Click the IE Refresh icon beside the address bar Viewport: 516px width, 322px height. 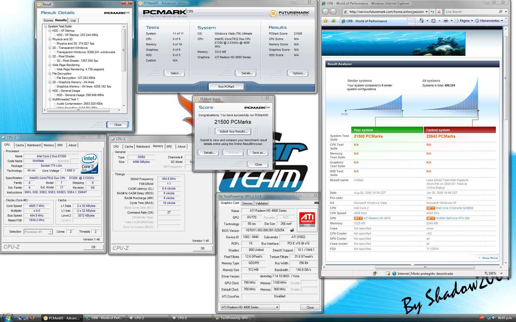(432, 12)
